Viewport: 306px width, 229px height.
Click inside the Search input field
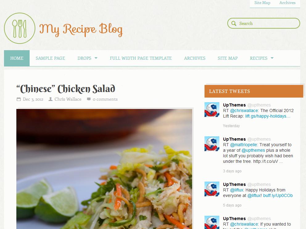(x=264, y=23)
